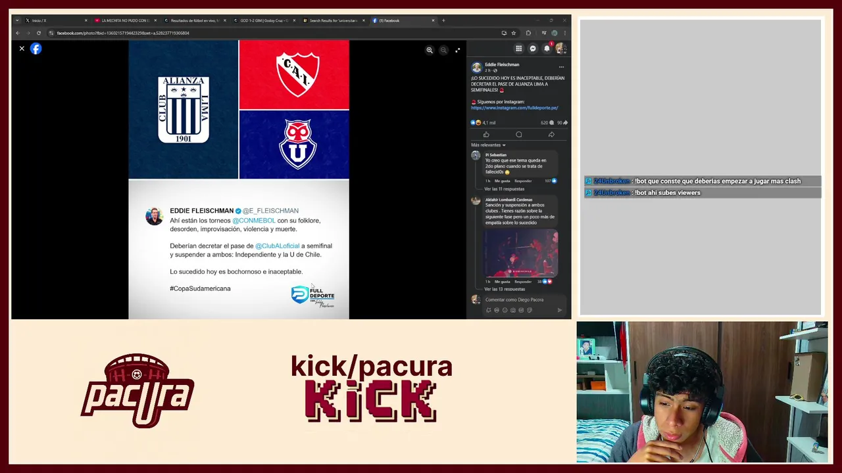Image resolution: width=842 pixels, height=473 pixels.
Task: Close the (1) Facebook tab
Action: 433,20
